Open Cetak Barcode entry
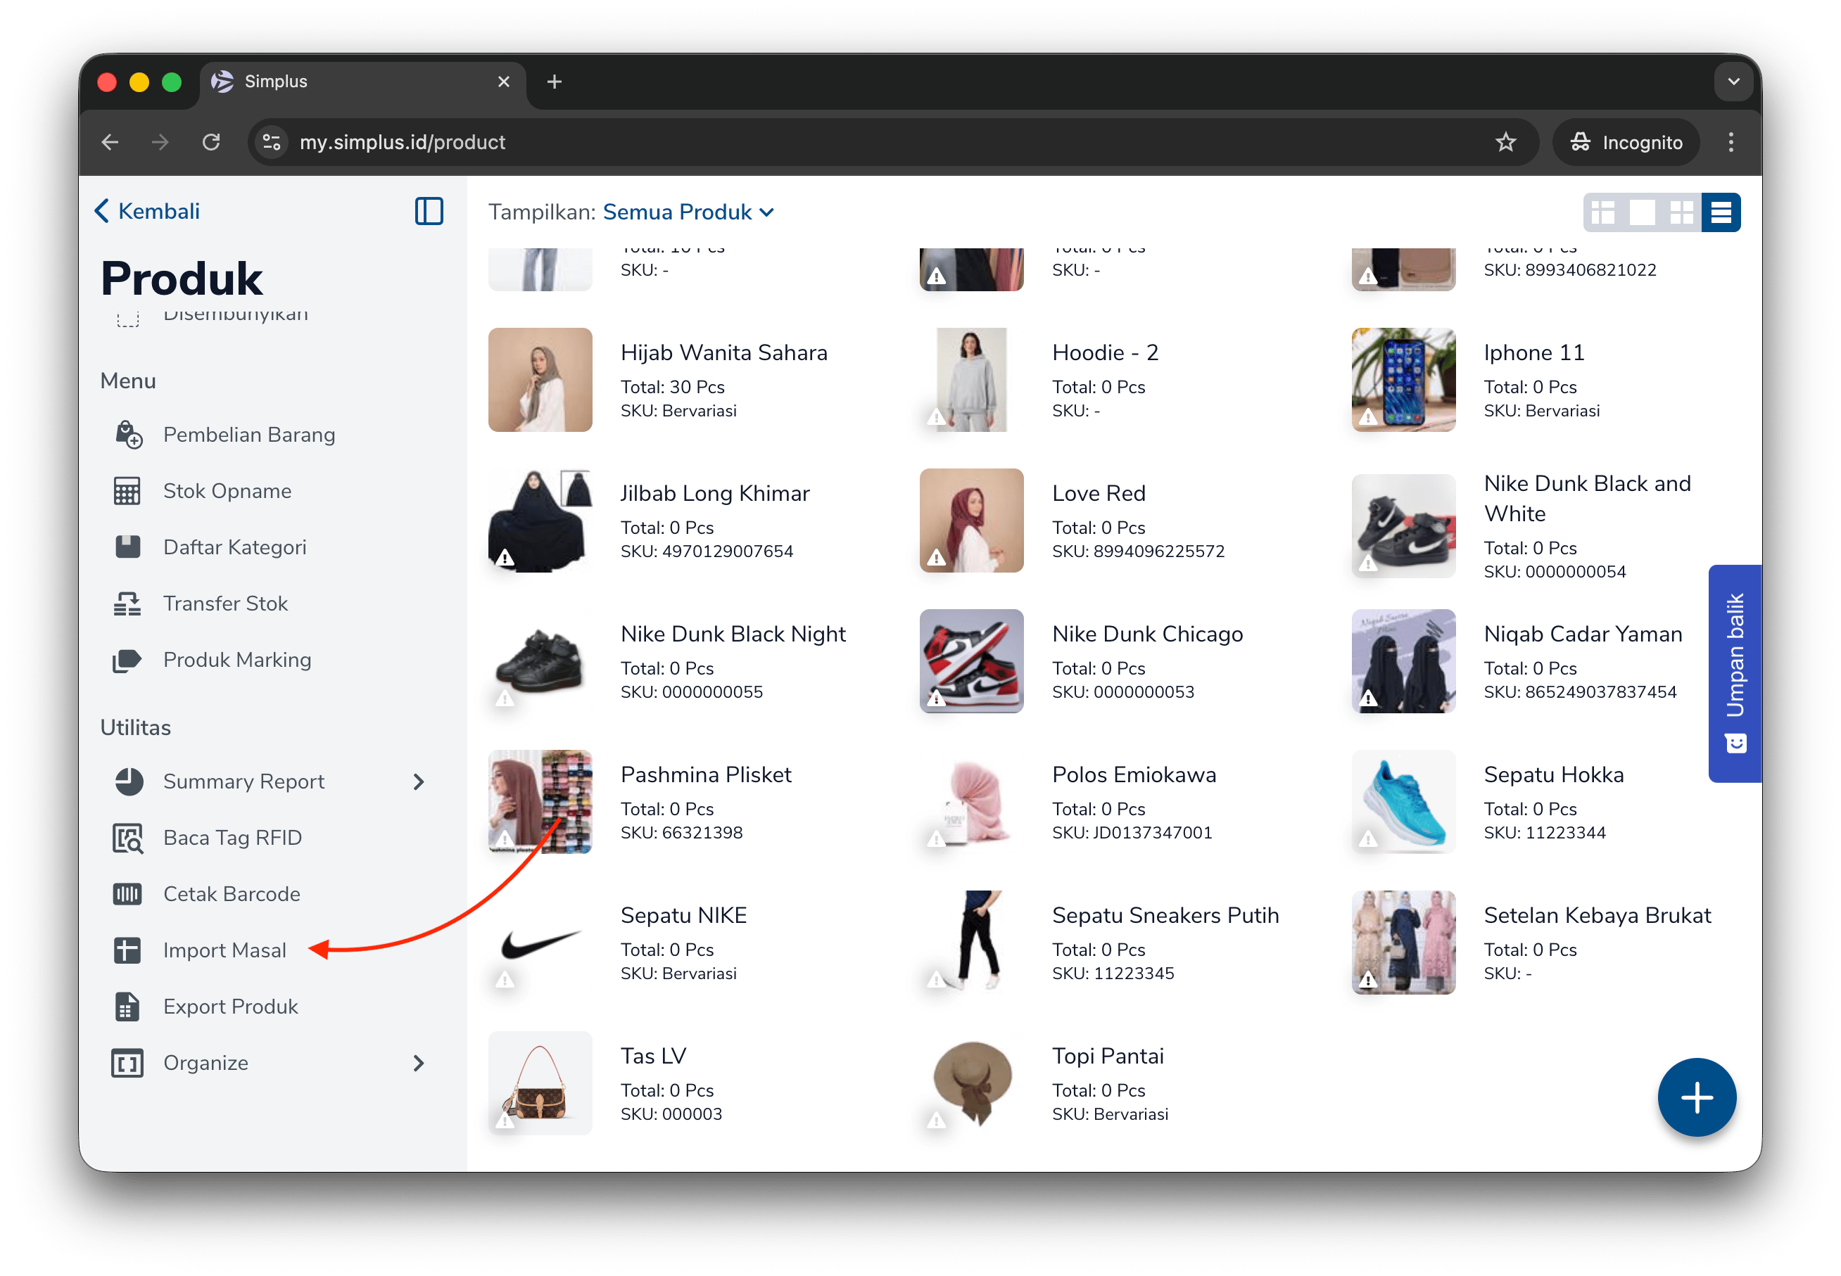Viewport: 1841px width, 1276px height. 232,894
